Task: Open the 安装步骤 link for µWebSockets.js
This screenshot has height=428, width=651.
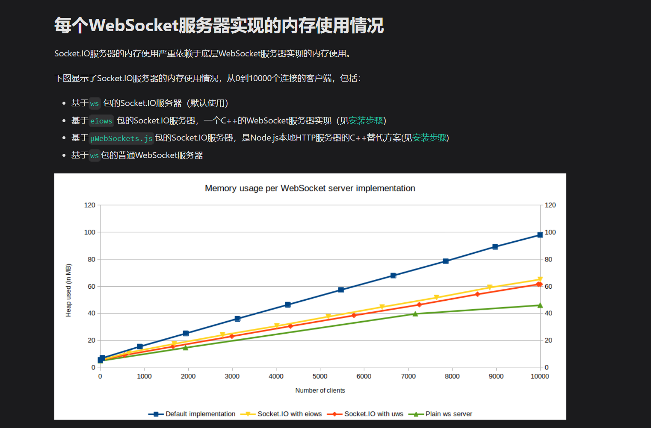Action: pyautogui.click(x=429, y=138)
